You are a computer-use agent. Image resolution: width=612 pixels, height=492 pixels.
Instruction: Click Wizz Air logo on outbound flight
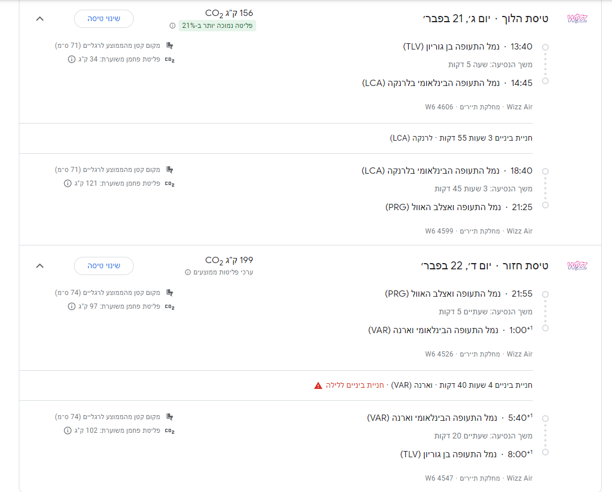[x=577, y=18]
